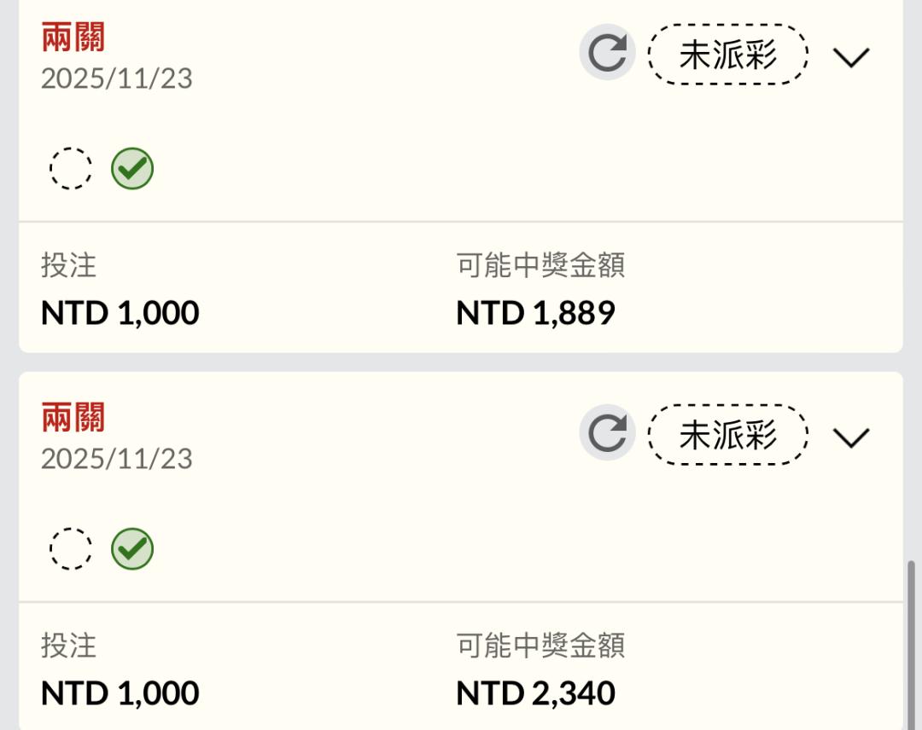922x730 pixels.
Task: Click dashed pending circle on NTD 1,889 bet
Action: click(x=71, y=168)
